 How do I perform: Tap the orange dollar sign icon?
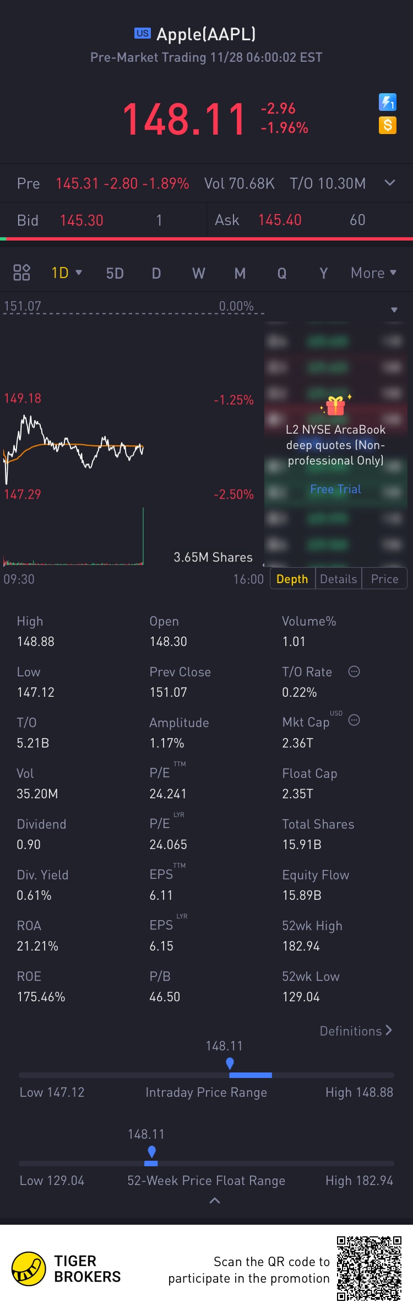tap(388, 125)
